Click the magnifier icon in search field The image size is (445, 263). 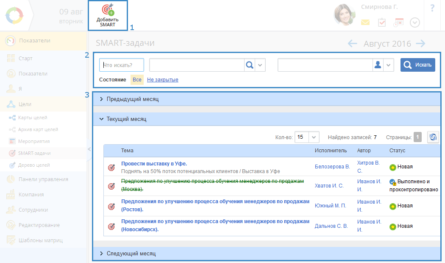click(250, 65)
